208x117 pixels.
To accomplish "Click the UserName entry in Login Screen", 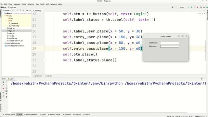I will [170, 43].
